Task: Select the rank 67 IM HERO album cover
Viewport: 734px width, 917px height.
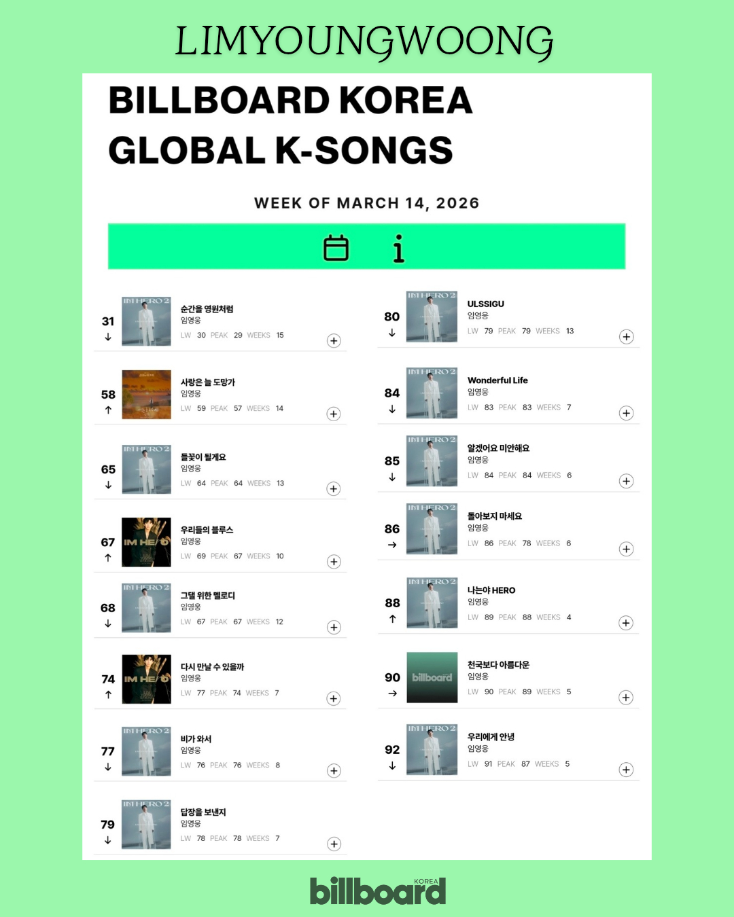Action: click(146, 542)
